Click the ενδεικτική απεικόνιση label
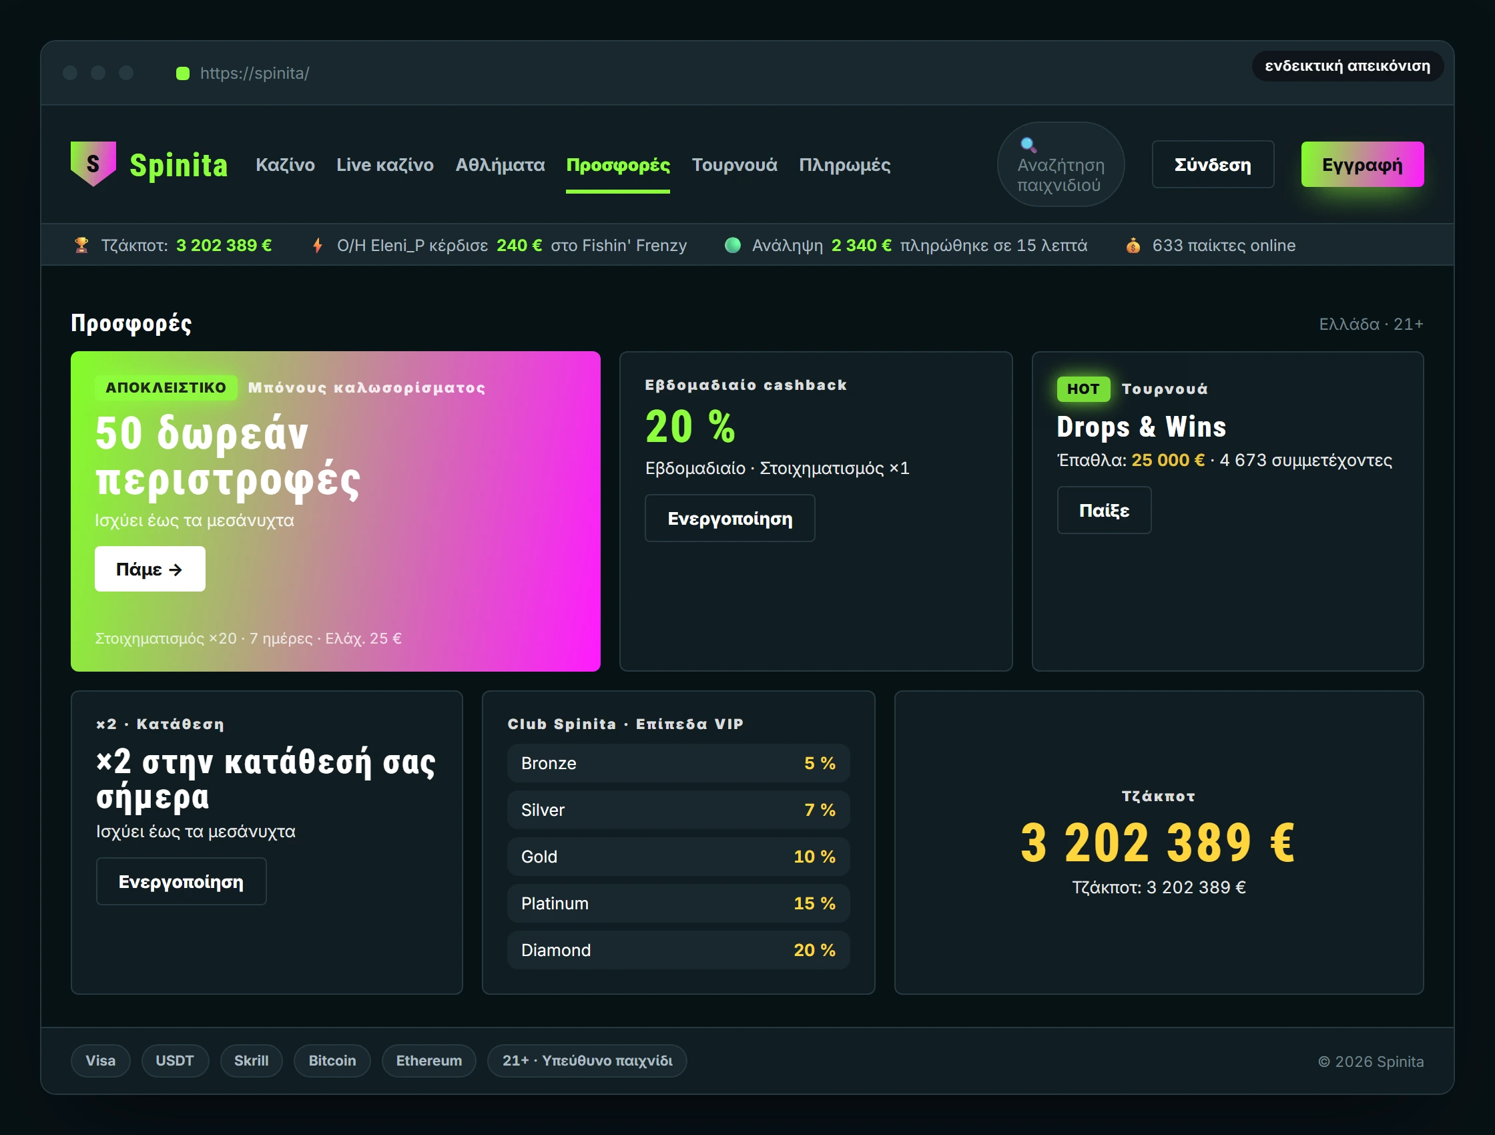The width and height of the screenshot is (1495, 1135). [1348, 65]
